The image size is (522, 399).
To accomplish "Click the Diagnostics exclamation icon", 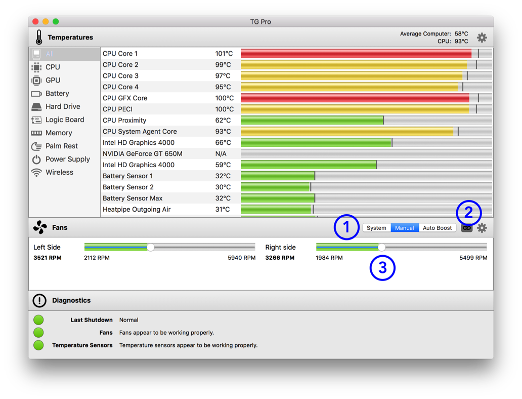I will click(39, 300).
